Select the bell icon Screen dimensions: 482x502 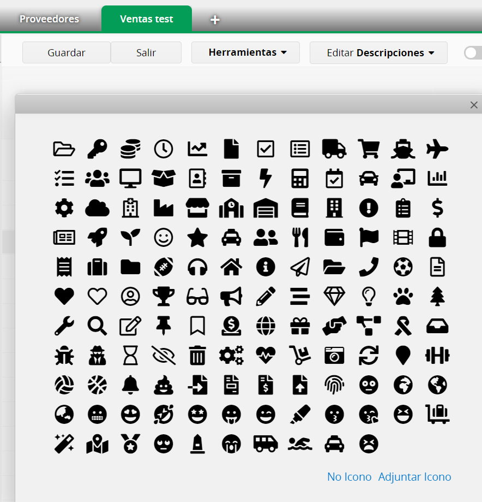130,385
